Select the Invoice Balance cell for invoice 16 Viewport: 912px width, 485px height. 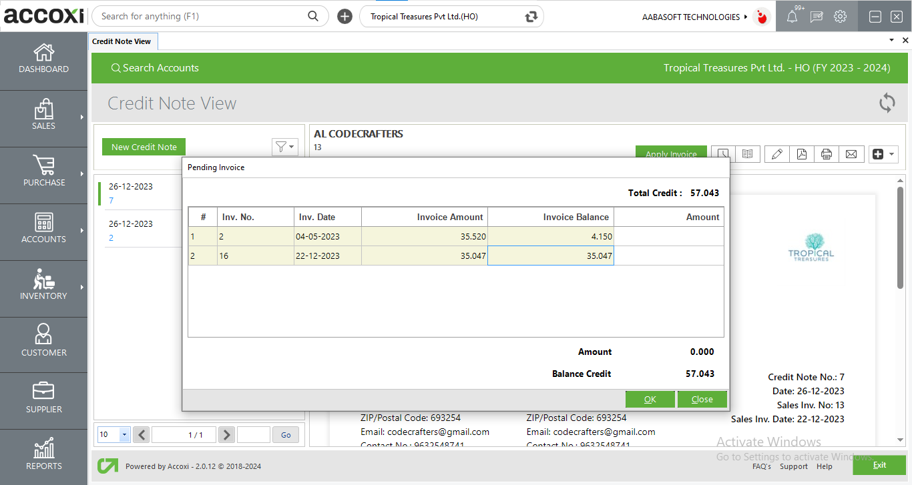[550, 256]
